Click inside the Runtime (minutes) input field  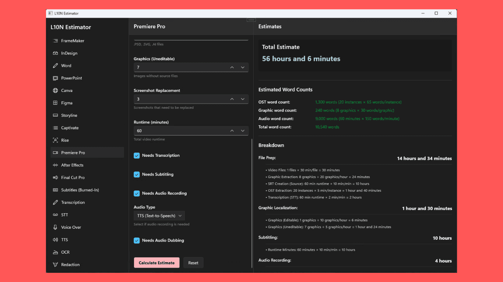177,131
